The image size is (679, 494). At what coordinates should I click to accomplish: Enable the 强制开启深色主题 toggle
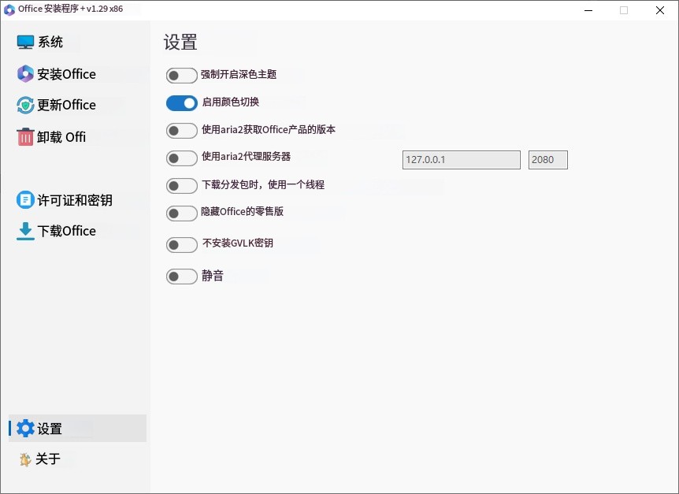[x=181, y=75]
